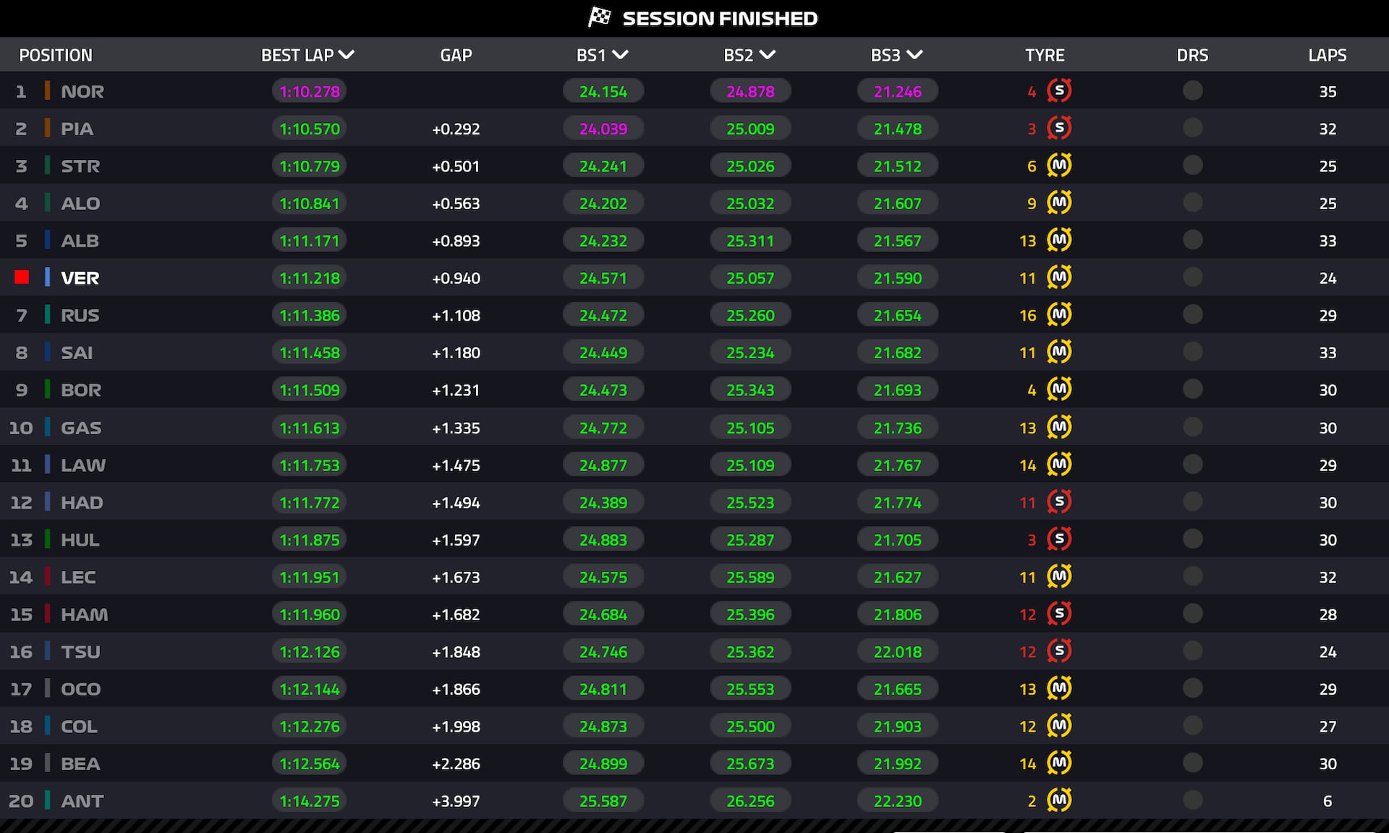Select NOR's purple best lap 1:10.278
Viewport: 1389px width, 833px height.
point(310,91)
